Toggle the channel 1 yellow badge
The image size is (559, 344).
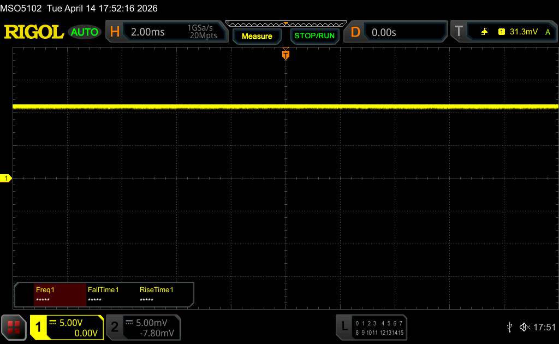[39, 328]
